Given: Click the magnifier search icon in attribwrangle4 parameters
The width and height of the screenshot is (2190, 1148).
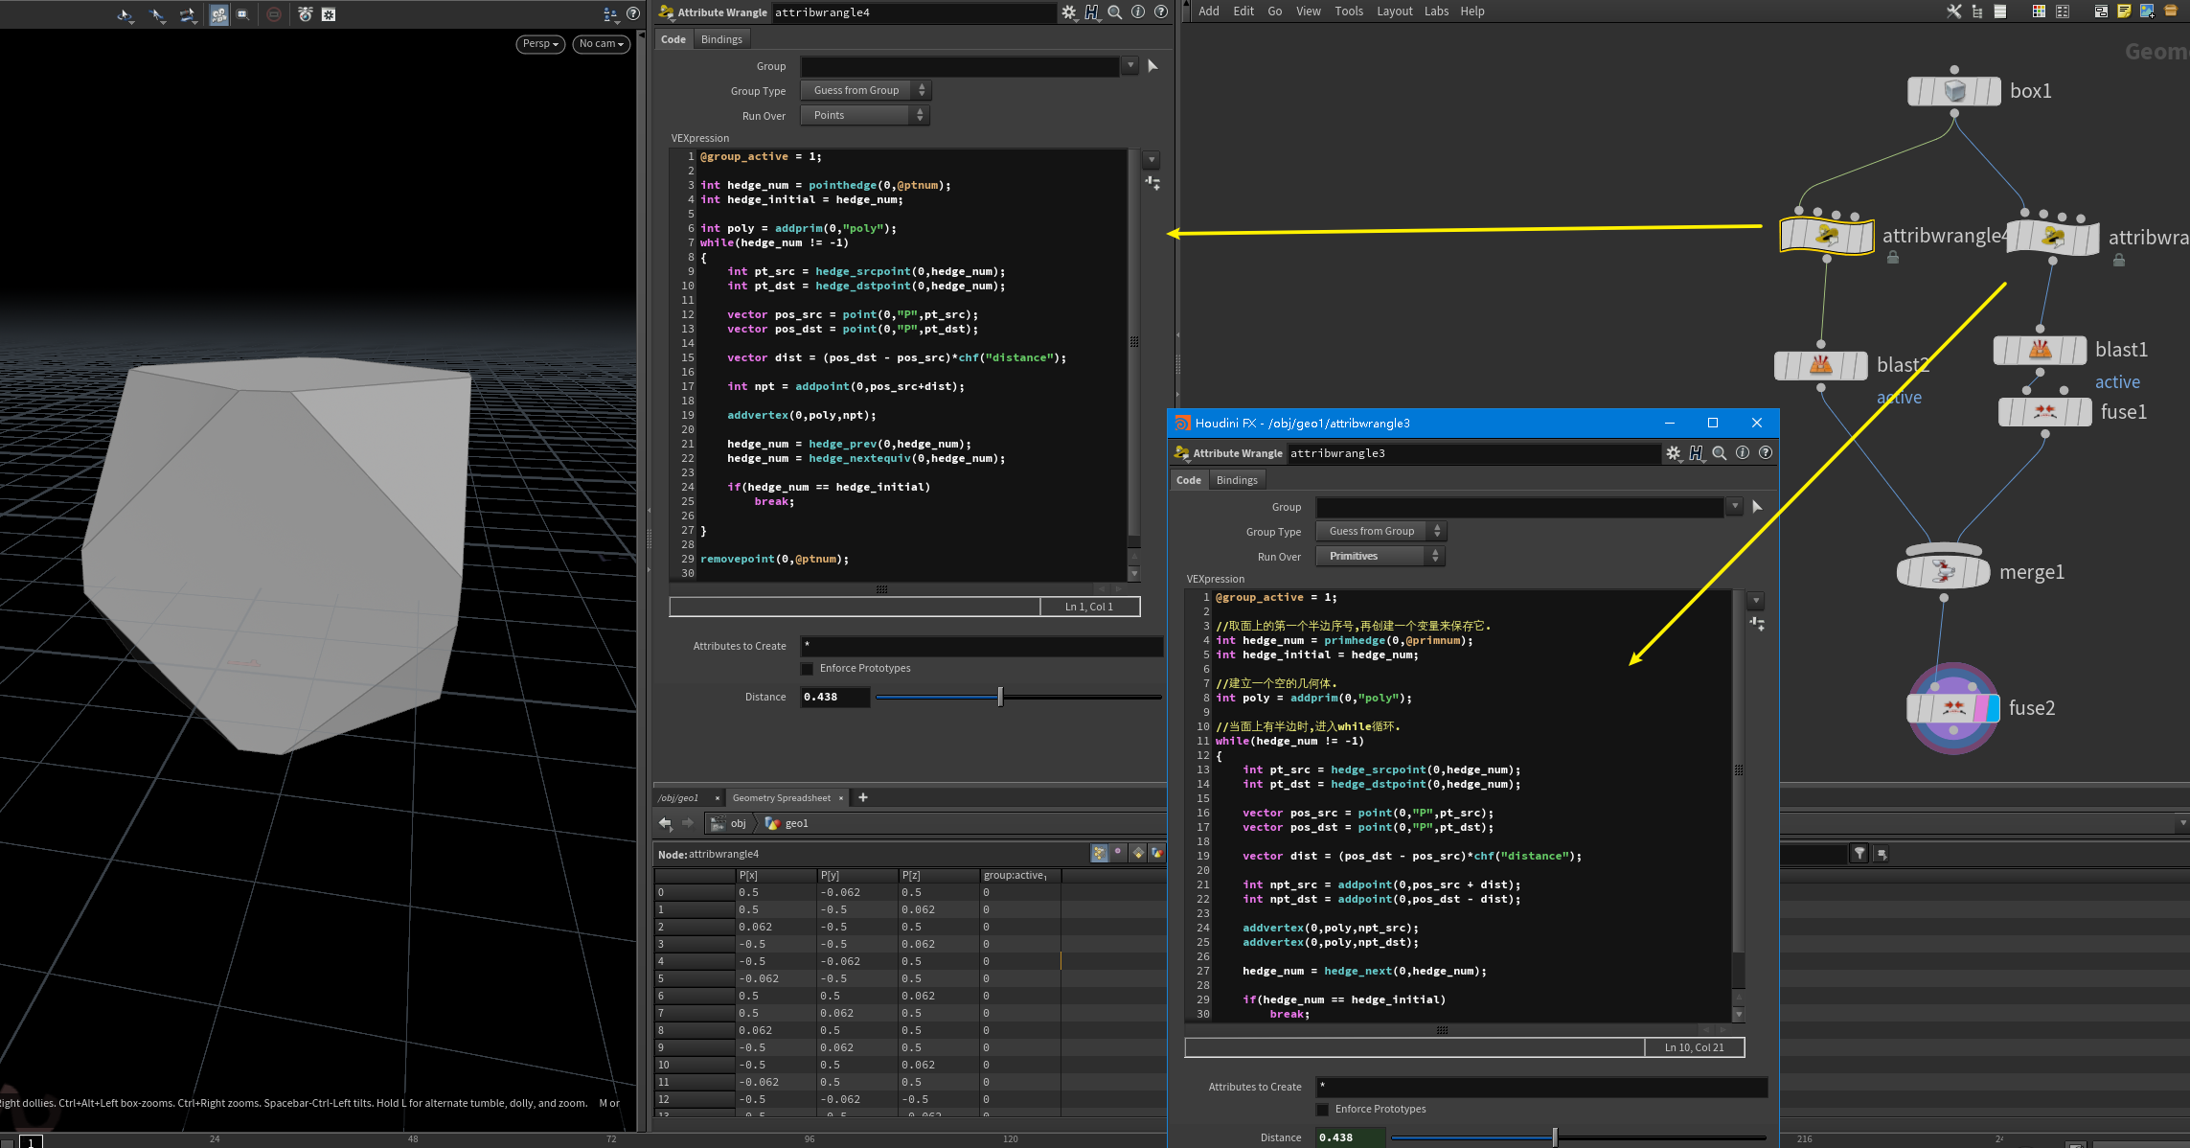Looking at the screenshot, I should [1115, 12].
